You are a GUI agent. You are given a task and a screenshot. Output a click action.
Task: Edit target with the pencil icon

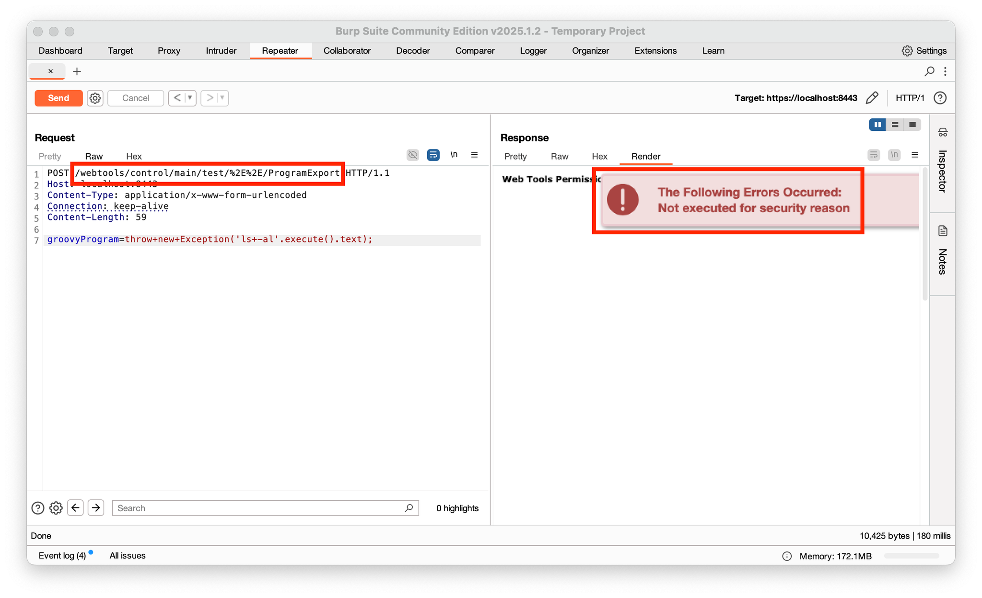coord(872,98)
